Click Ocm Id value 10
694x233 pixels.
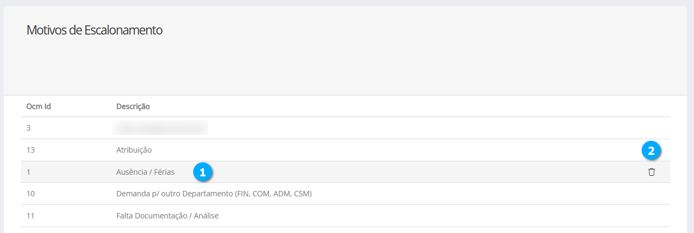tap(31, 194)
